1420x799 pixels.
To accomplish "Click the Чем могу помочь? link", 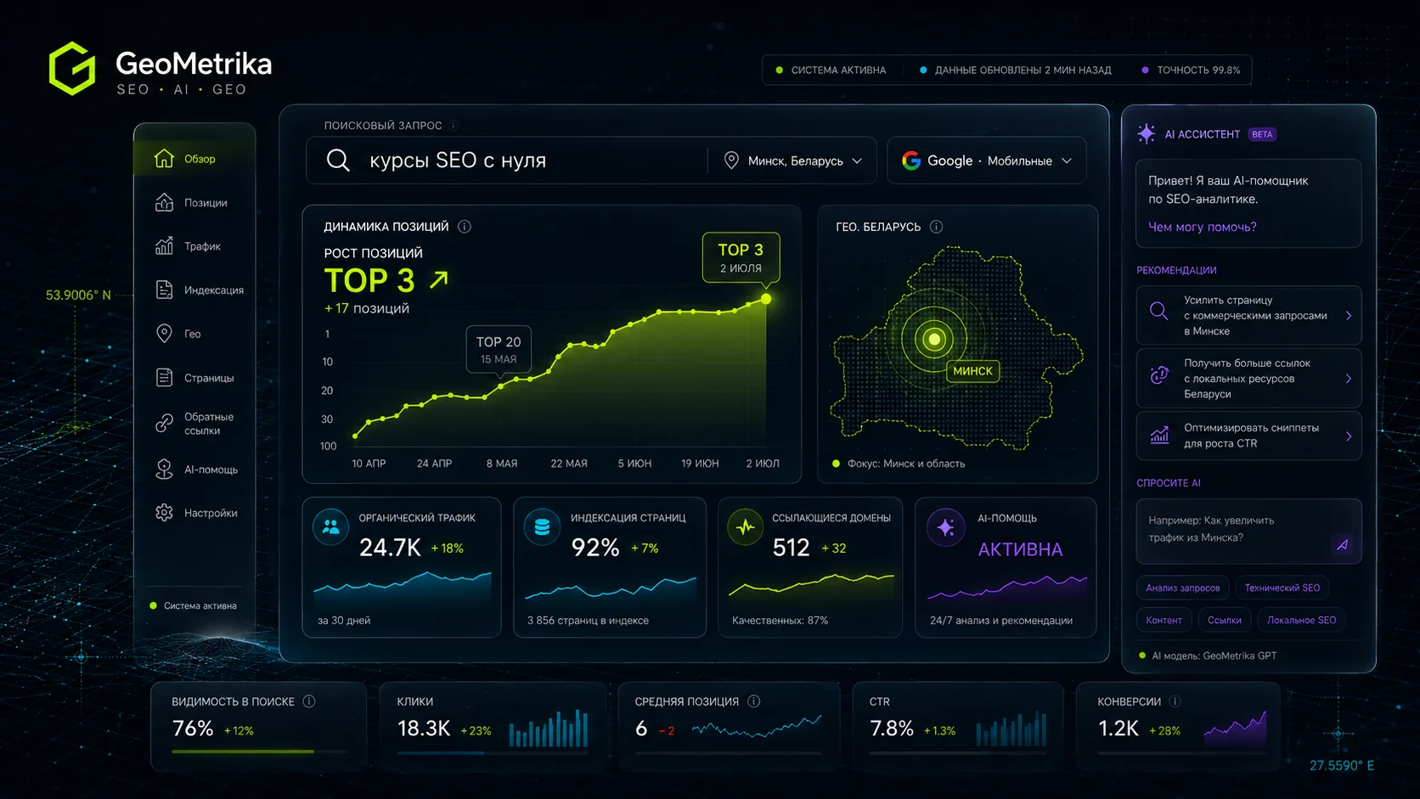I will point(1203,227).
